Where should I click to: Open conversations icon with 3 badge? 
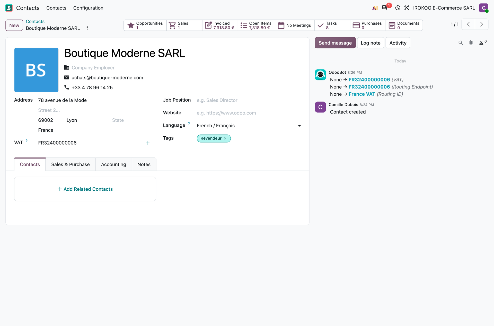click(385, 8)
